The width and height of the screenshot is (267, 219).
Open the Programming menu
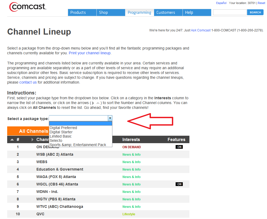[x=139, y=13]
